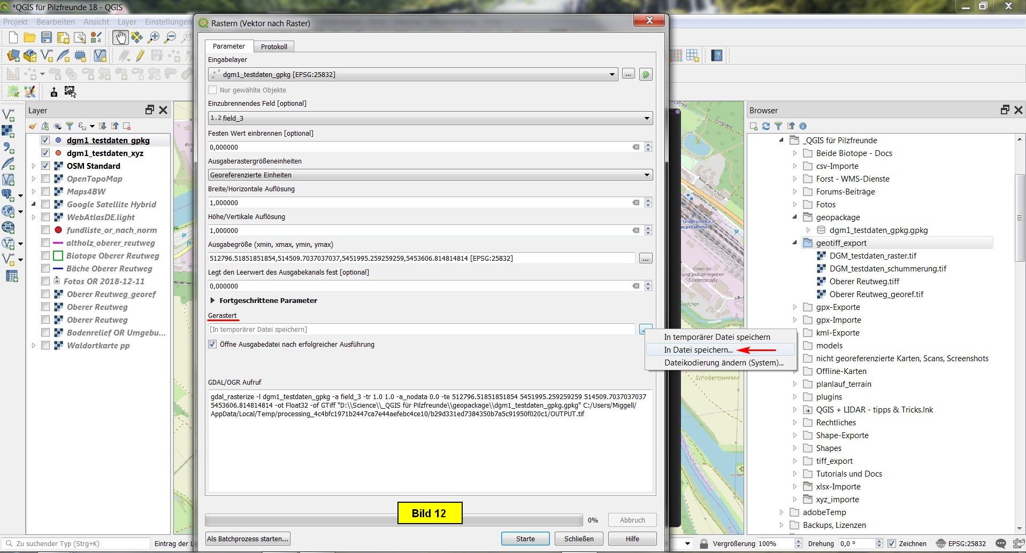Image resolution: width=1026 pixels, height=553 pixels.
Task: Enable the OpenTopoMap layer checkbox
Action: (45, 179)
